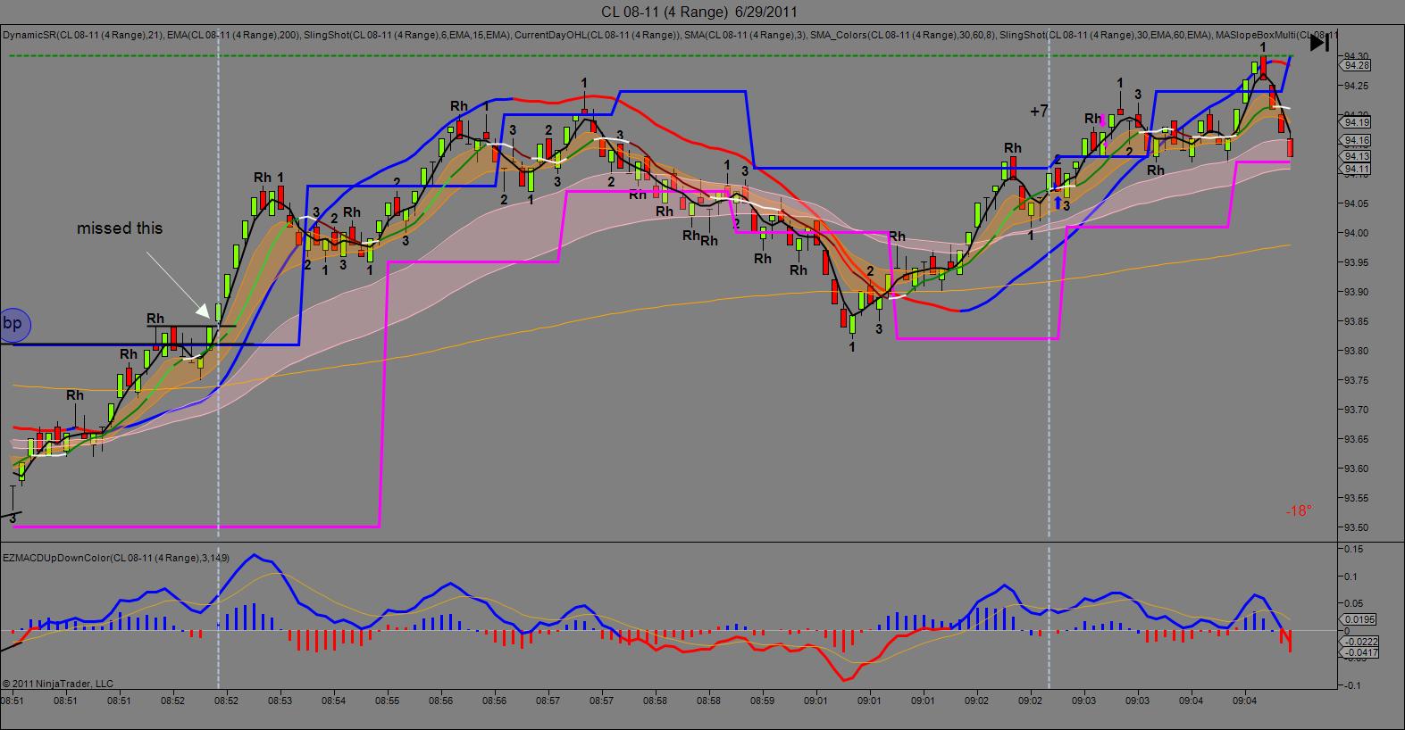Click the 93.60 price axis label
Viewport: 1405px width, 730px height.
[x=1356, y=469]
